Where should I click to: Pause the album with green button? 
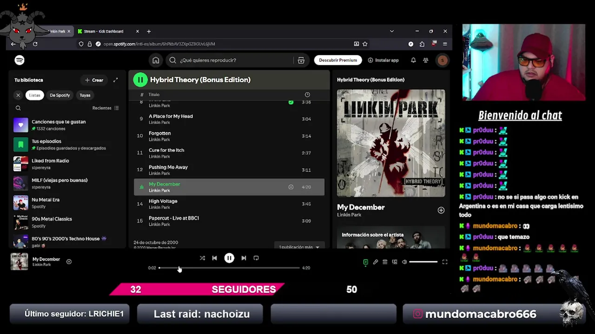140,80
